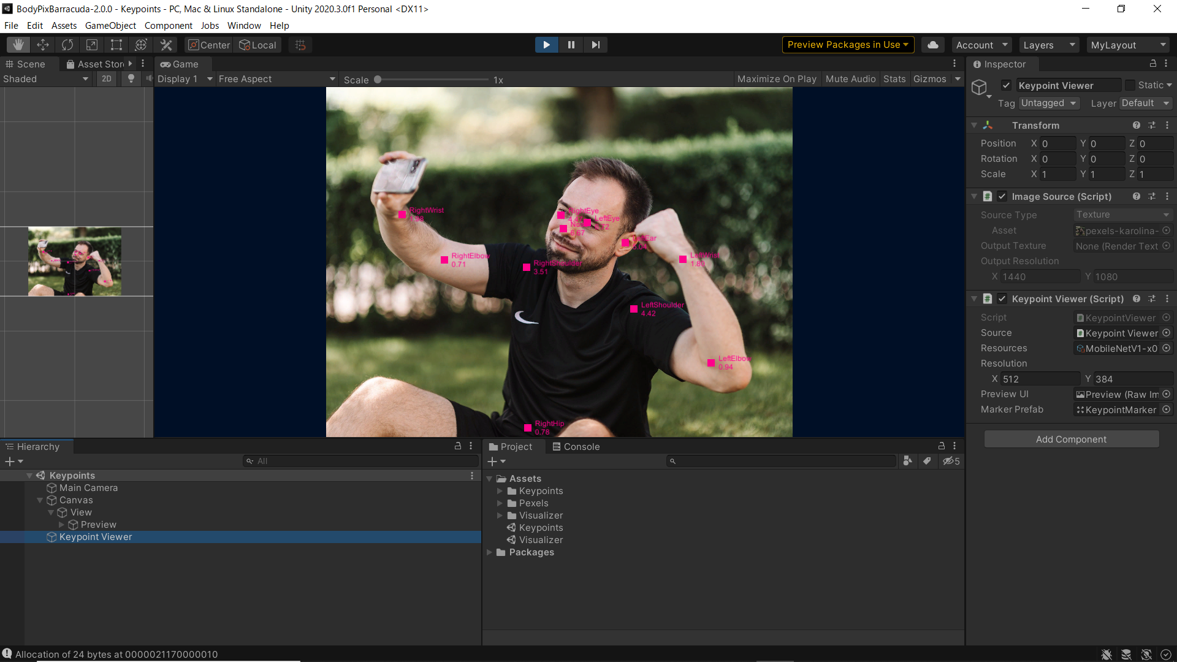The width and height of the screenshot is (1177, 662).
Task: Open the Layers dropdown
Action: 1049,45
